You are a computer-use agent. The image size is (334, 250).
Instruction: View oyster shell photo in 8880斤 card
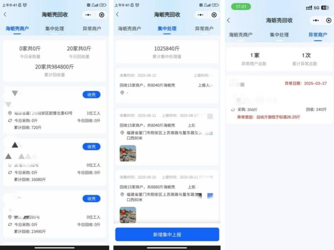pos(128,215)
